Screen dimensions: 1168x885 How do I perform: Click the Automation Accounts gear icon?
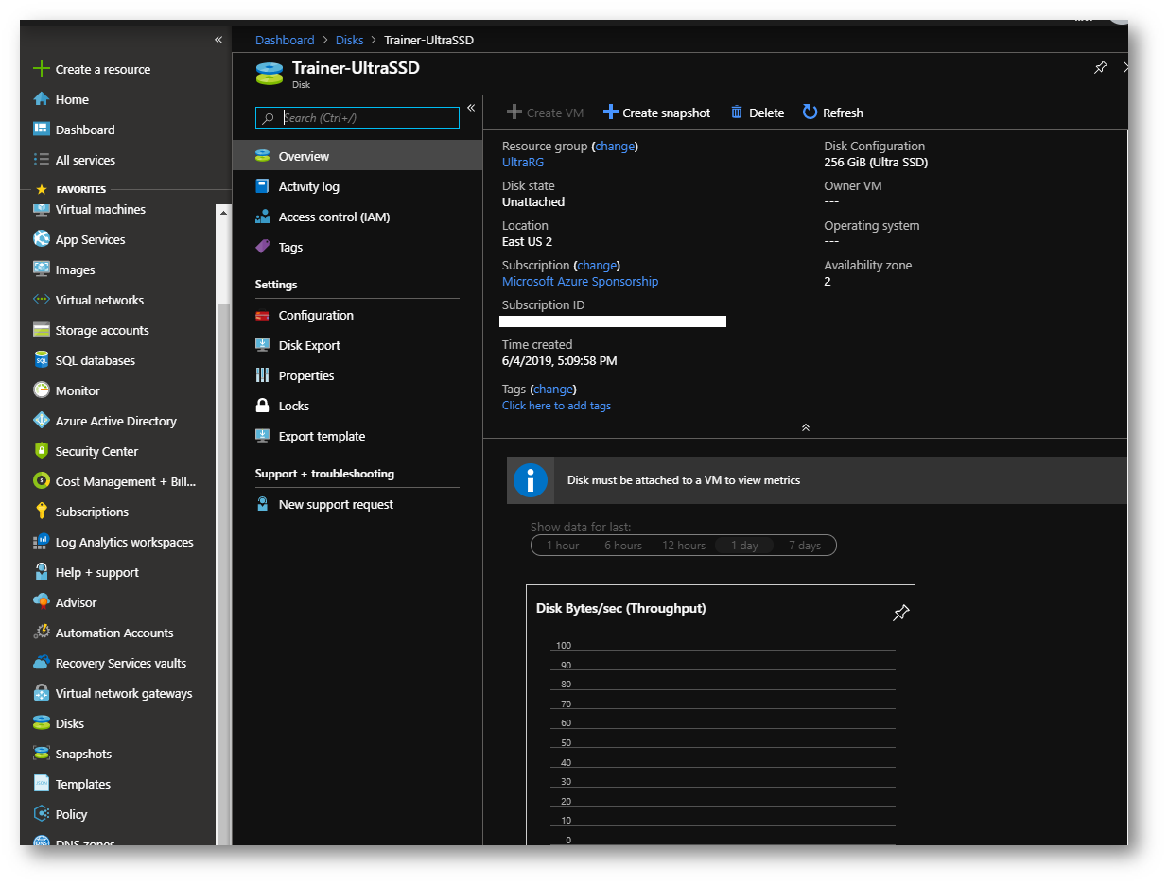point(41,633)
